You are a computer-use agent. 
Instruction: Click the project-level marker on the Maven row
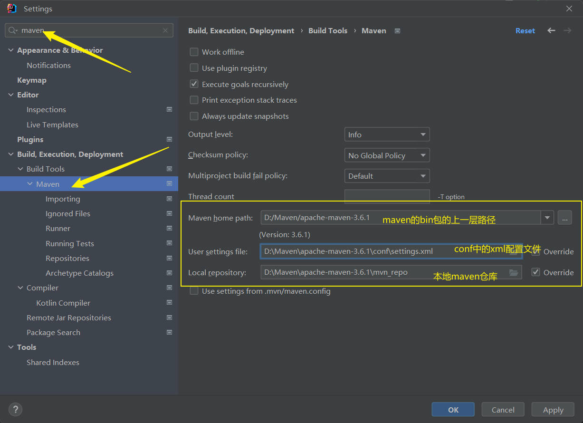169,183
